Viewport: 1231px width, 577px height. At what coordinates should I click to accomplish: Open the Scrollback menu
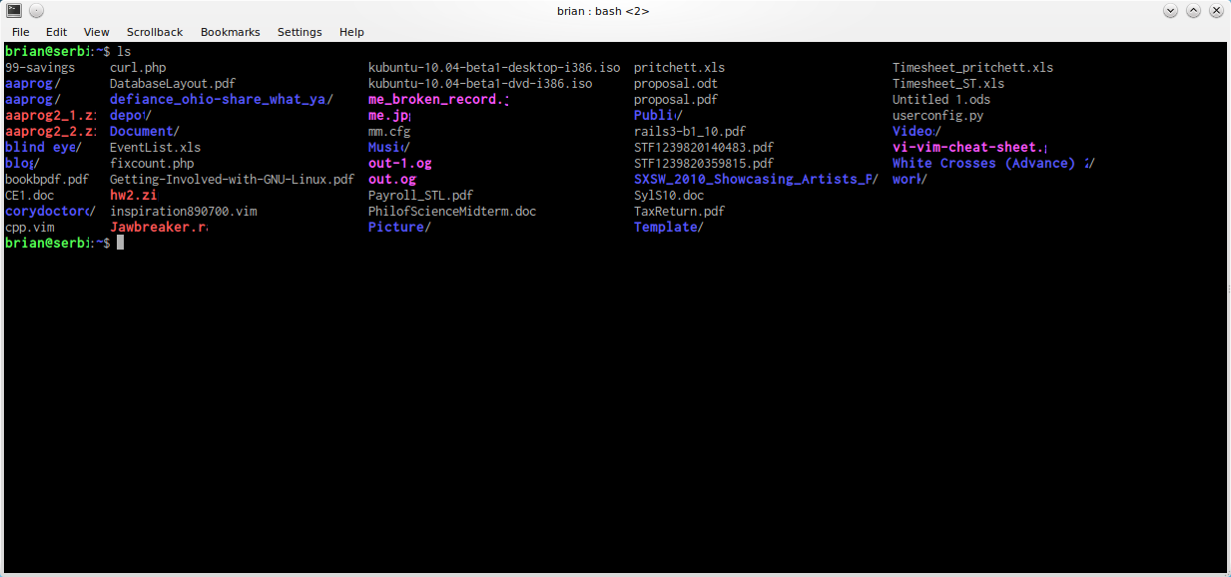tap(155, 32)
